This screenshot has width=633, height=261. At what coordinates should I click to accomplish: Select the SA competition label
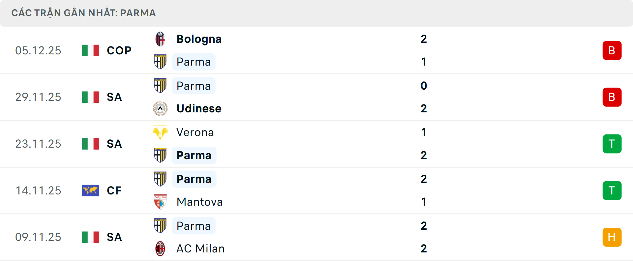pyautogui.click(x=114, y=97)
